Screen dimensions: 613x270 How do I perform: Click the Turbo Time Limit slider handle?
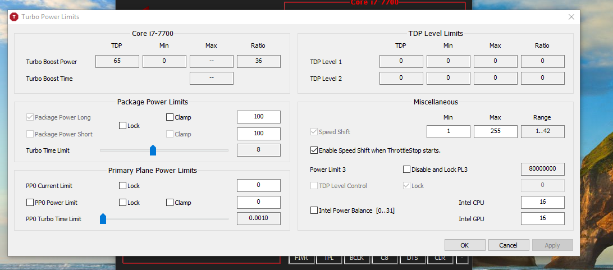(153, 150)
